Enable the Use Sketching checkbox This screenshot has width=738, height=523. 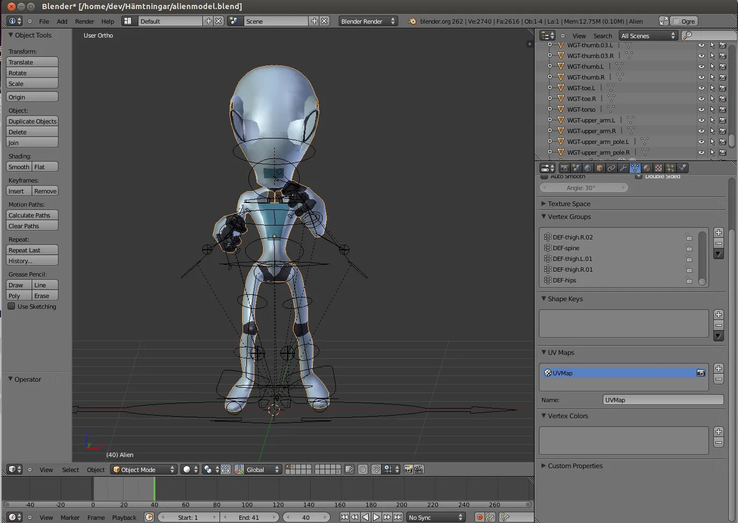[x=11, y=306]
